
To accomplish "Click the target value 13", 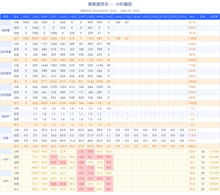I will [x=203, y=162].
